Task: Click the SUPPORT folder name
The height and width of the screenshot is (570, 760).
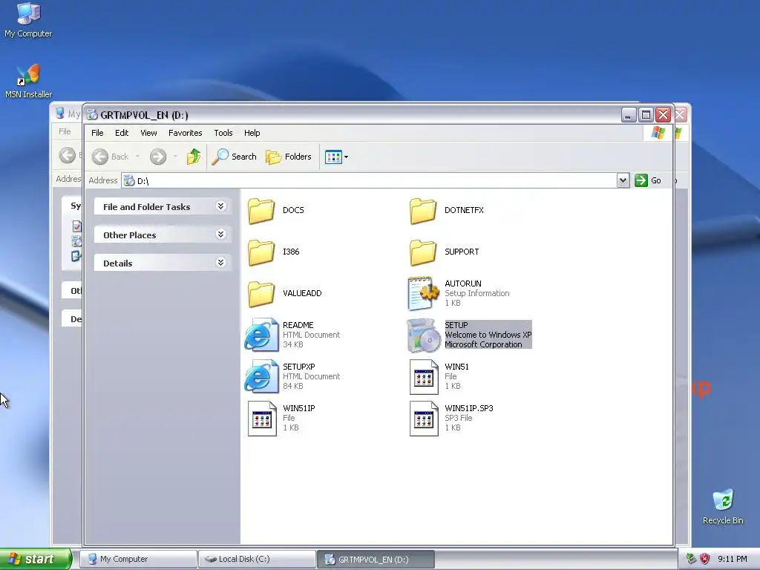Action: click(462, 252)
